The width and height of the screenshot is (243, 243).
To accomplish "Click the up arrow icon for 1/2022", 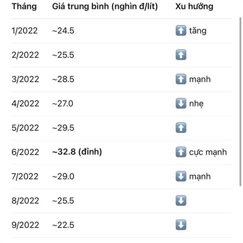I will (x=181, y=31).
